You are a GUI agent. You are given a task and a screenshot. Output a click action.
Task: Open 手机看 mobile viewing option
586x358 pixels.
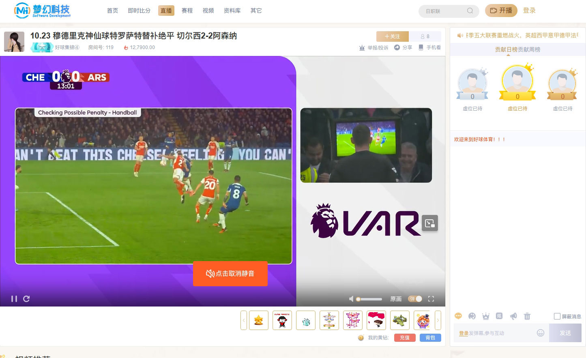coord(429,47)
